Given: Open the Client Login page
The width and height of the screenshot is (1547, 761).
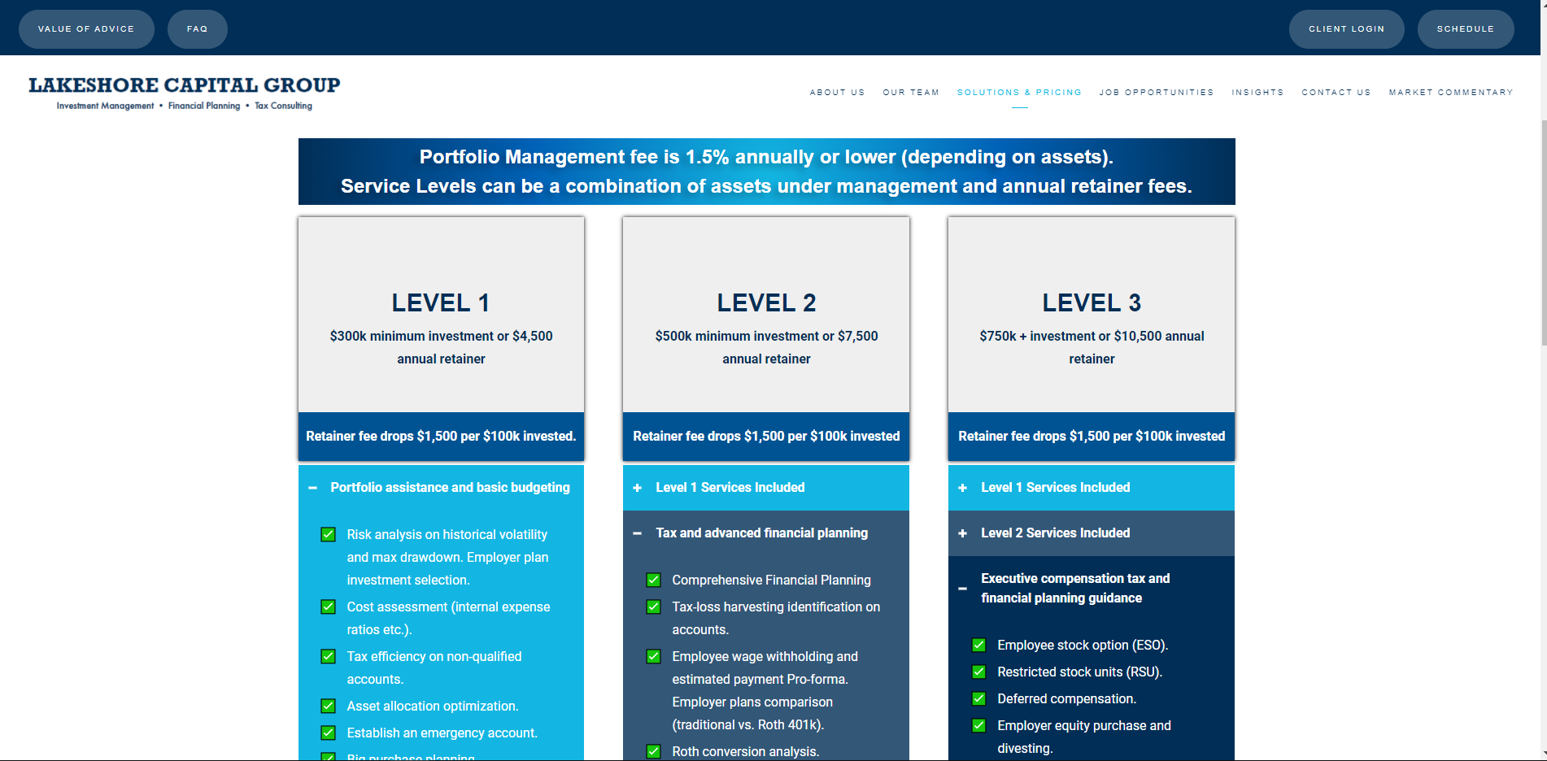Looking at the screenshot, I should pyautogui.click(x=1346, y=29).
